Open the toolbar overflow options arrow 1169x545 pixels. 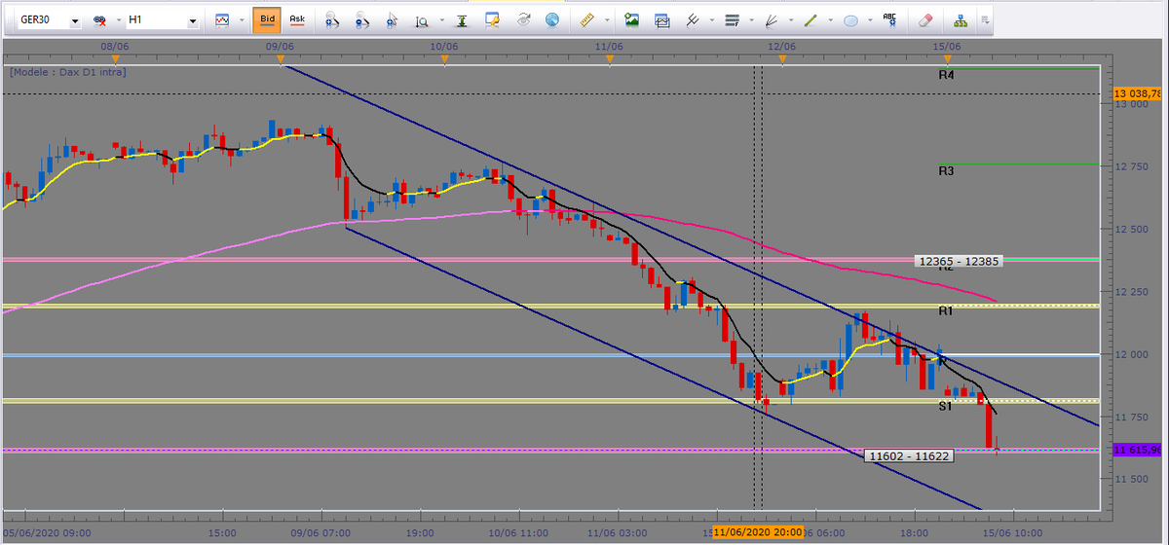click(985, 18)
